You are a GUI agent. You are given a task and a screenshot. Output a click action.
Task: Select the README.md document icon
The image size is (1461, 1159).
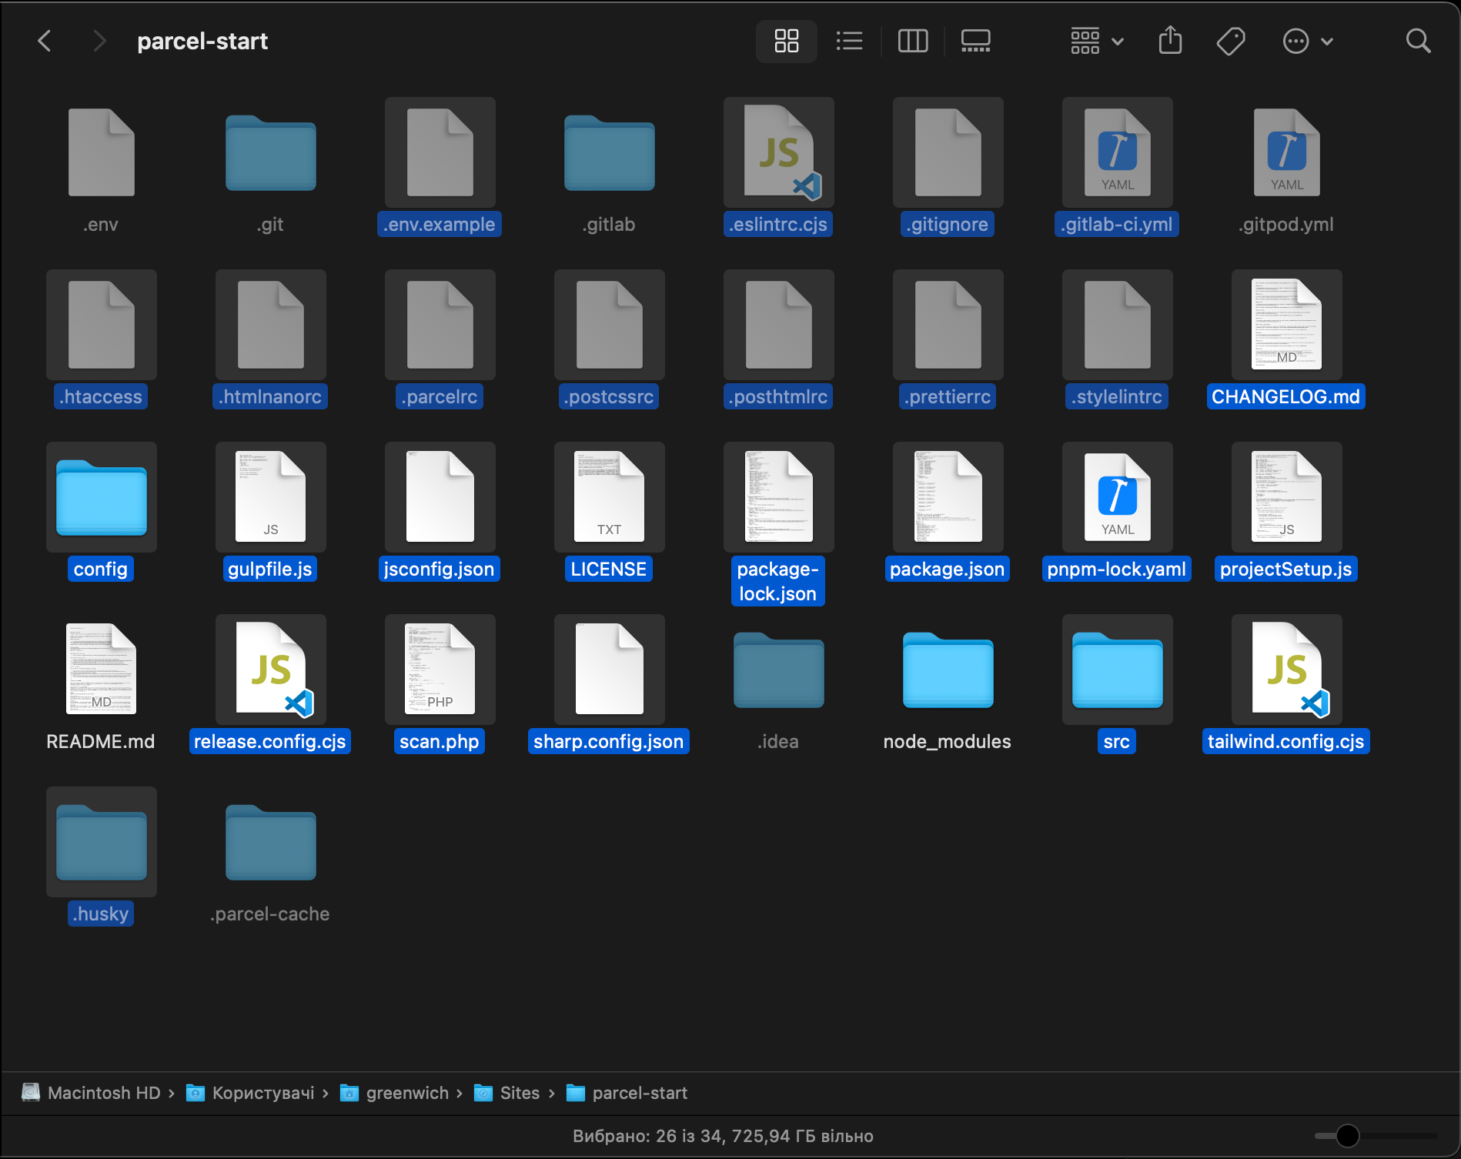[x=102, y=670]
